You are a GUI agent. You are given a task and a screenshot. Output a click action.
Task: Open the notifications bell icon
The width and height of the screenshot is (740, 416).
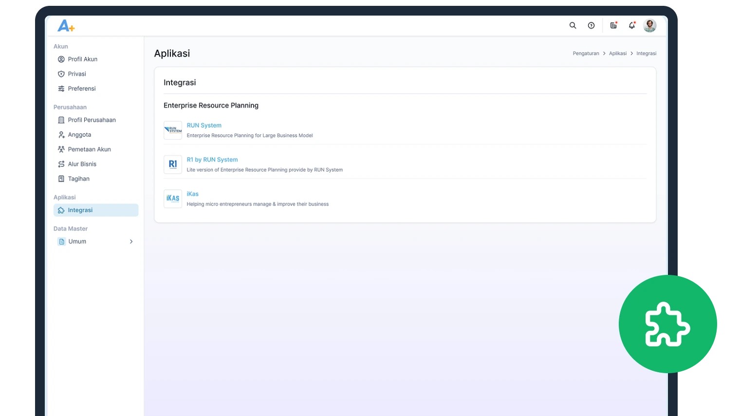pos(631,25)
